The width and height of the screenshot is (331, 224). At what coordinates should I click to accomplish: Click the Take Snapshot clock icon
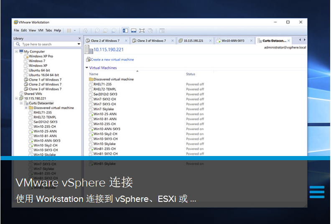pos(97,30)
